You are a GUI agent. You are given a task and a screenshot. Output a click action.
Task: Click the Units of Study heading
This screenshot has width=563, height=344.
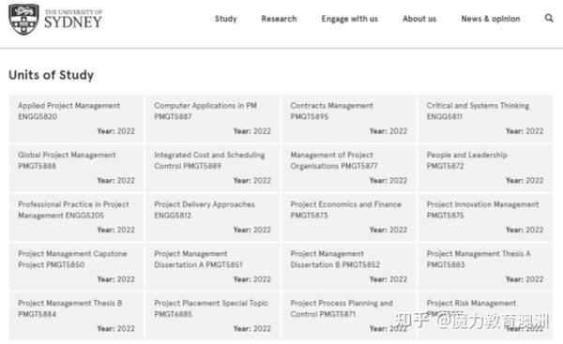point(51,75)
